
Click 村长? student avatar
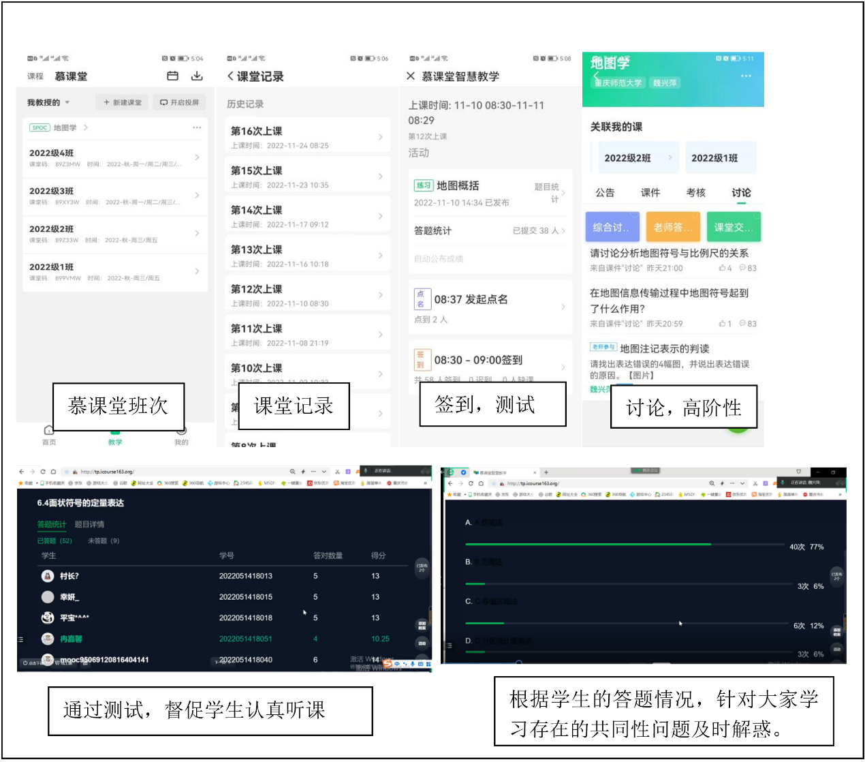[48, 576]
